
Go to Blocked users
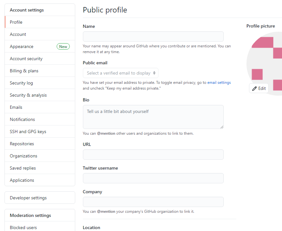(23, 227)
